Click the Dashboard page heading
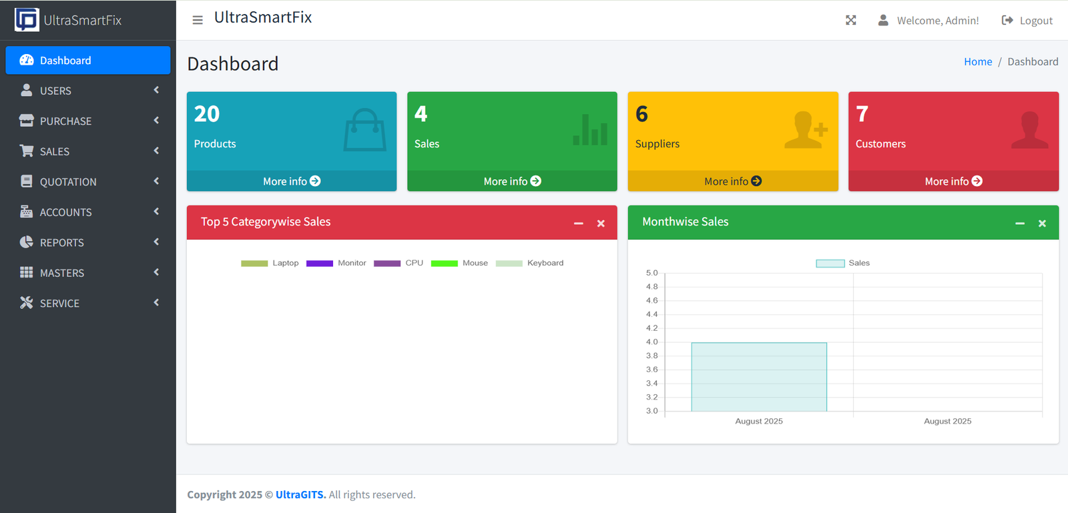 click(x=233, y=63)
